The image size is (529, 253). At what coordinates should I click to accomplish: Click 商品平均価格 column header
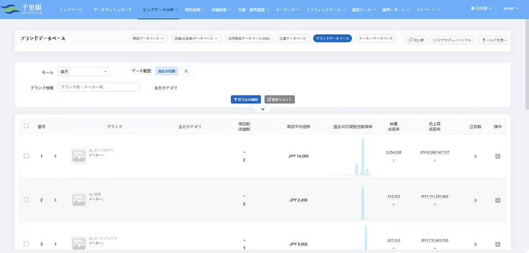point(298,126)
